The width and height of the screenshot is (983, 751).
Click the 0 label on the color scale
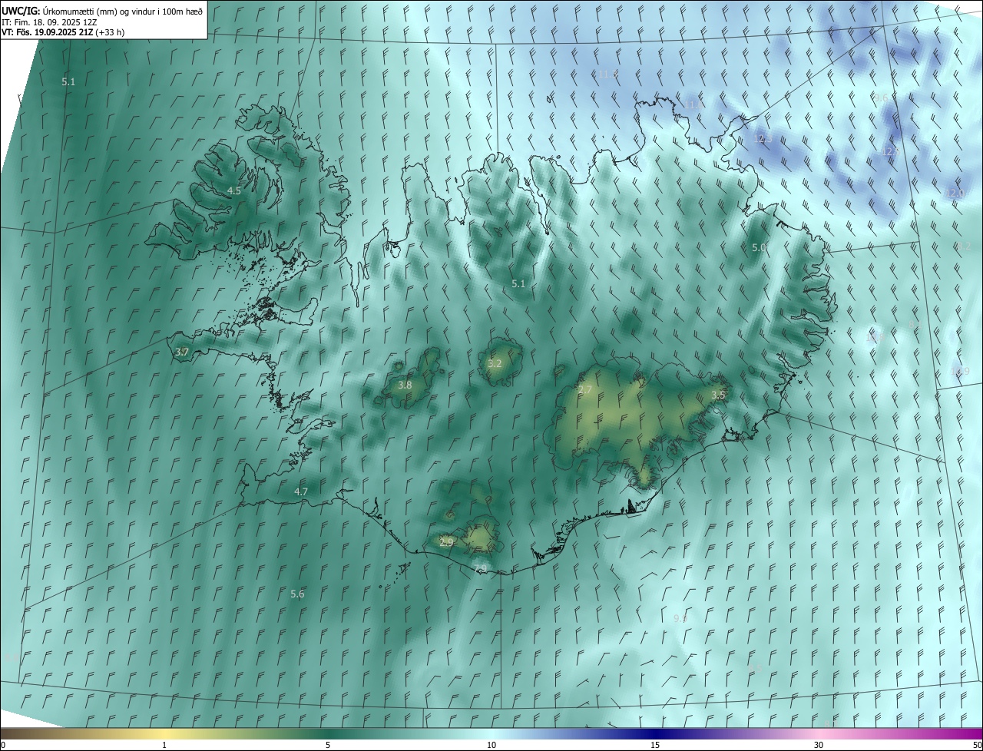point(3,745)
